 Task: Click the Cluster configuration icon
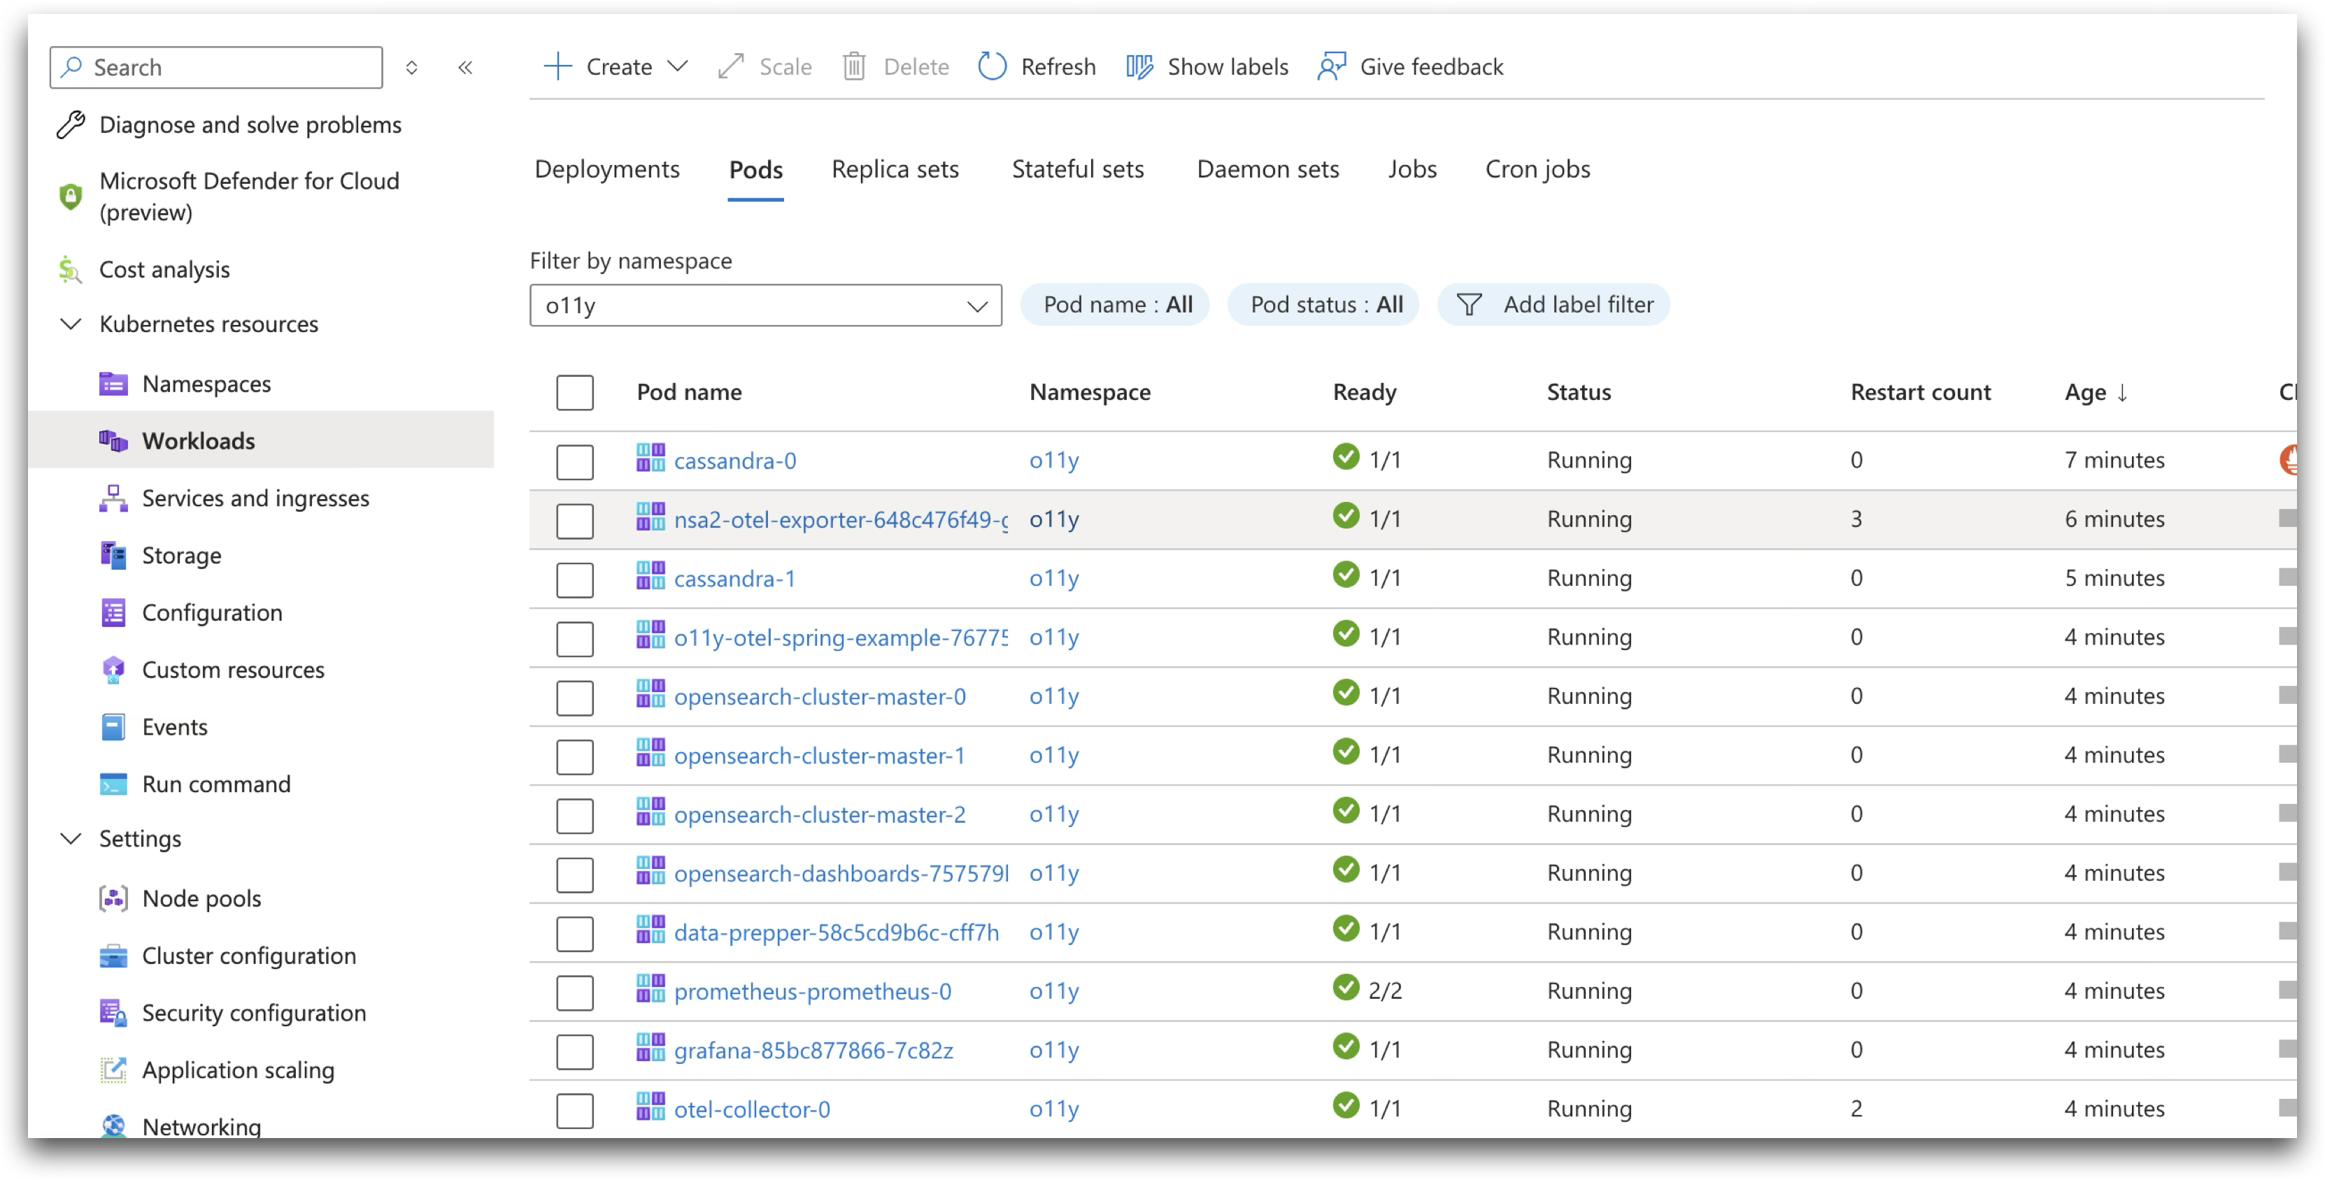(x=113, y=956)
